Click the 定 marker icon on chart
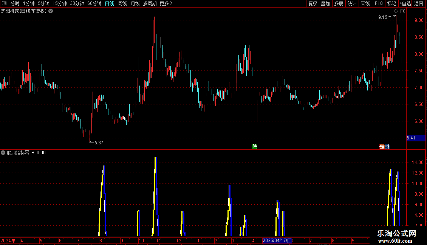Viewport: 427px width, 245px height. tap(382, 147)
